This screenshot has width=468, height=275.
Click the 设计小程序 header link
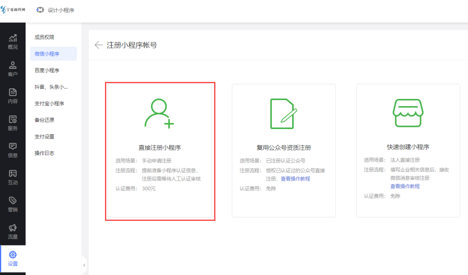[x=61, y=10]
